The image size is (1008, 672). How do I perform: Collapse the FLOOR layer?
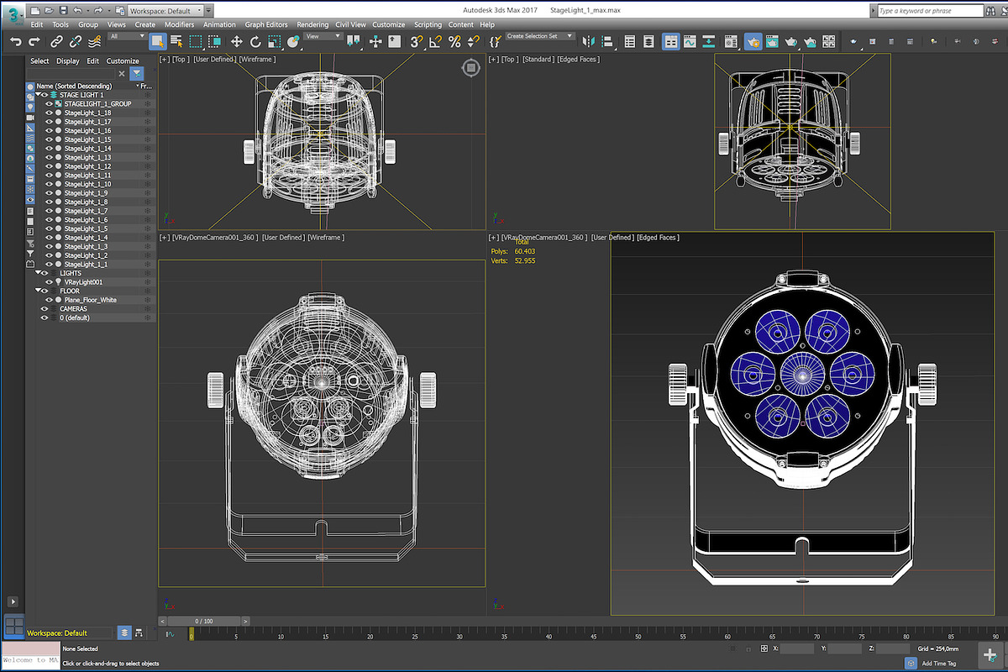38,291
